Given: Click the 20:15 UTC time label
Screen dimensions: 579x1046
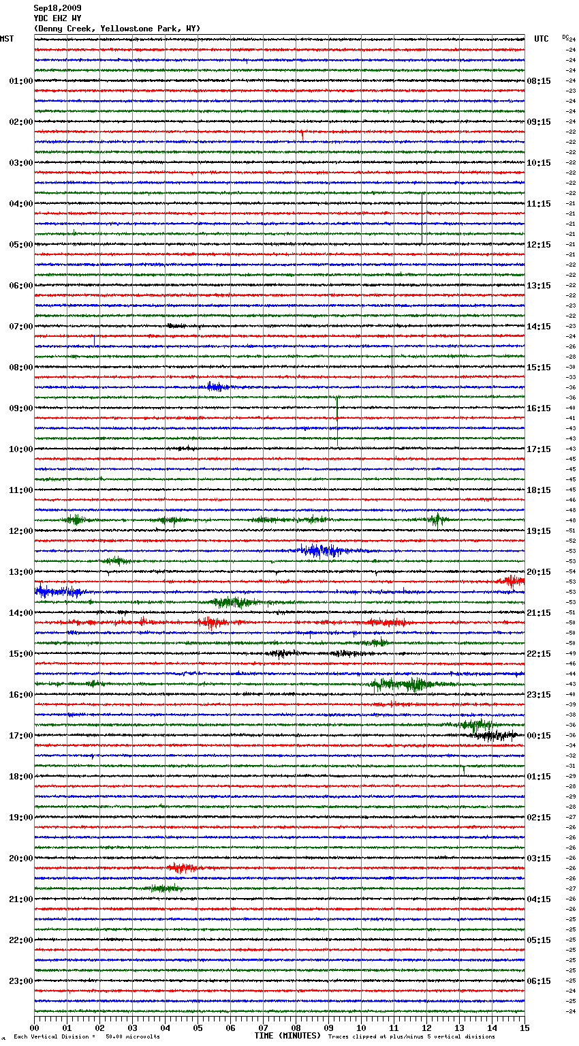Looking at the screenshot, I should (x=539, y=572).
